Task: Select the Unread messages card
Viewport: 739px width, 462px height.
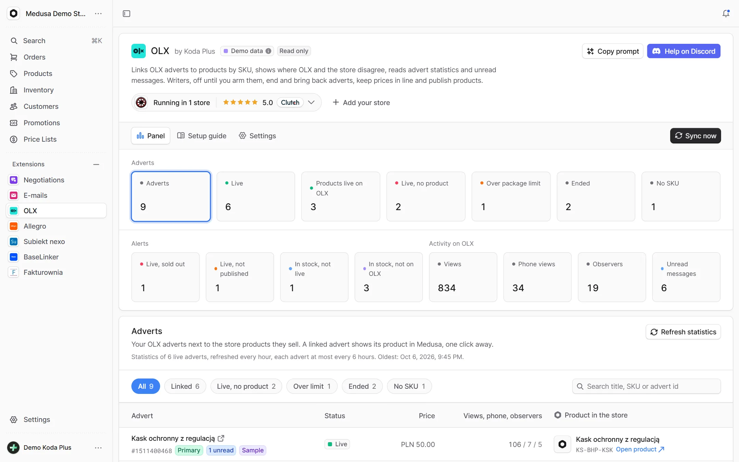Action: tap(686, 277)
